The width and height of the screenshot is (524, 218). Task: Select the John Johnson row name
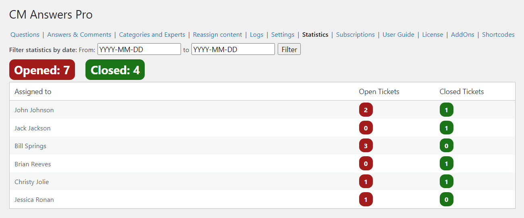tap(34, 110)
